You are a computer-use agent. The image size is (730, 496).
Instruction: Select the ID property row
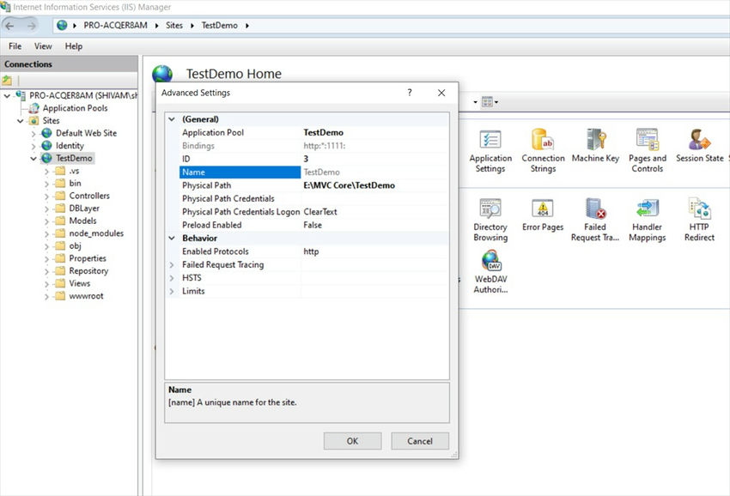point(313,159)
